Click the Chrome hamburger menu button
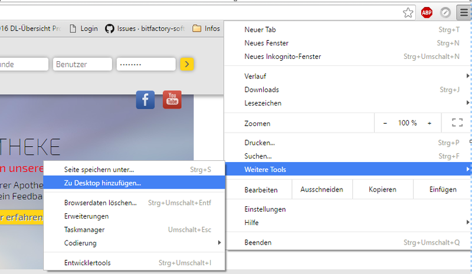The width and height of the screenshot is (472, 274). [x=464, y=12]
